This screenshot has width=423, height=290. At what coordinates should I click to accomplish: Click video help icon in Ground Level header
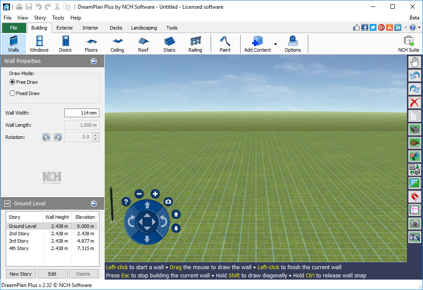click(94, 204)
